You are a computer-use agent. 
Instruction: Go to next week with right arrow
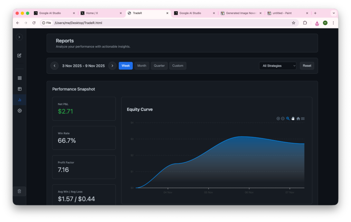[112, 66]
